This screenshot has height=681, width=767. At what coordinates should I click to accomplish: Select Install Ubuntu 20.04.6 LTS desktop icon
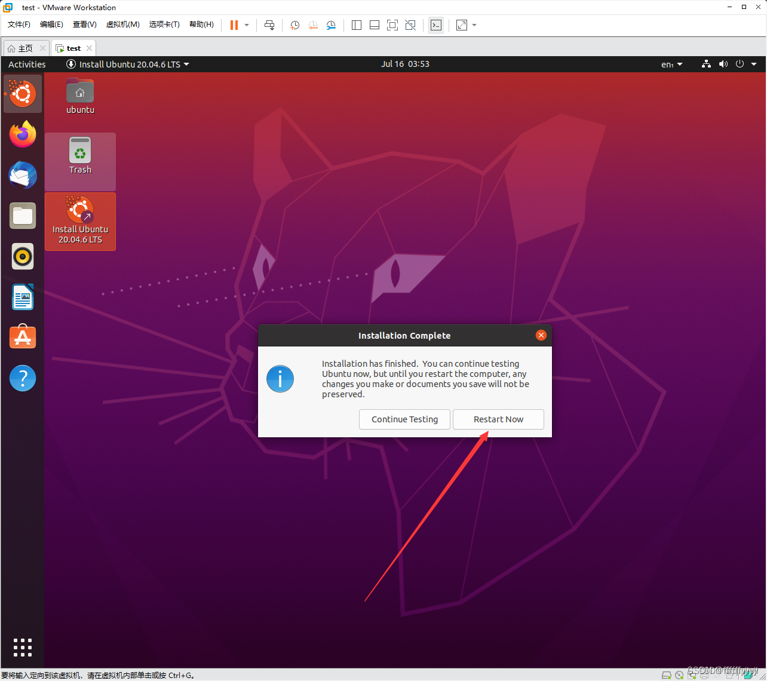(x=80, y=220)
